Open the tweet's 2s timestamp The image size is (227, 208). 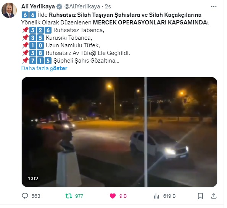point(108,6)
